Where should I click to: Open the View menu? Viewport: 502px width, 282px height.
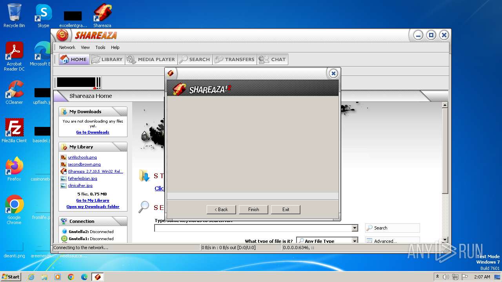tap(85, 47)
